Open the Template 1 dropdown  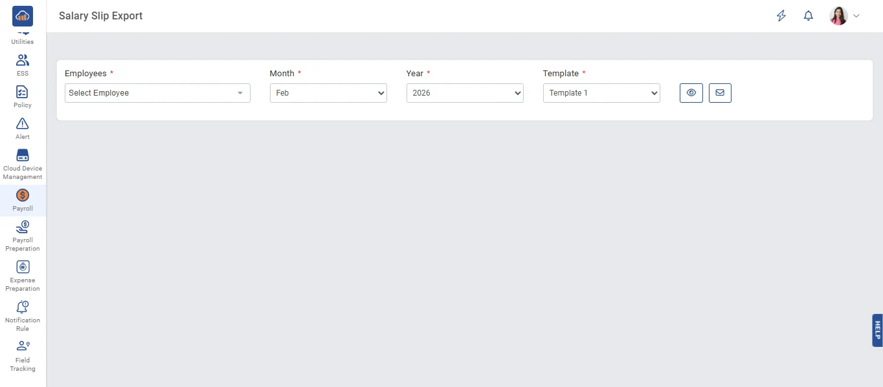coord(601,93)
